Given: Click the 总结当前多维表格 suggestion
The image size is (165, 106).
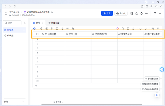Looking at the screenshot, I should tap(150, 89).
